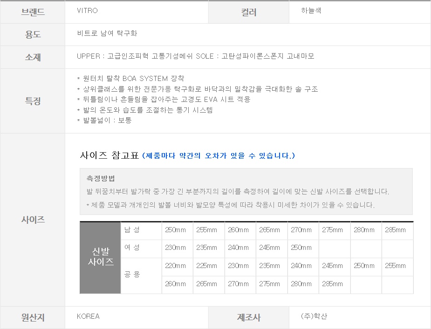The image size is (431, 329).
Task: Click the 특징 row label
Action: [x=33, y=101]
